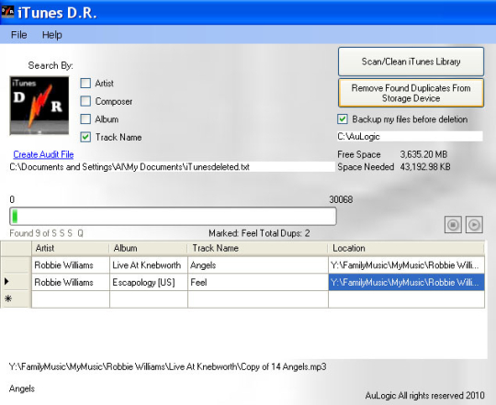Select Robbie Williams cell in Angels row
496x405 pixels.
(71, 264)
